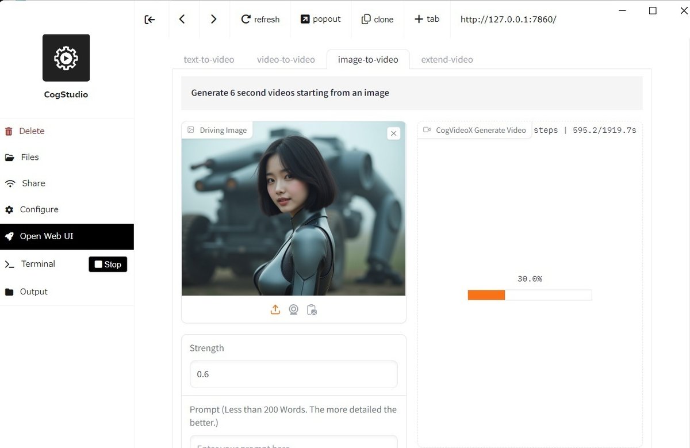This screenshot has width=690, height=448.
Task: Click the CogStudio gear logo
Action: [x=66, y=58]
